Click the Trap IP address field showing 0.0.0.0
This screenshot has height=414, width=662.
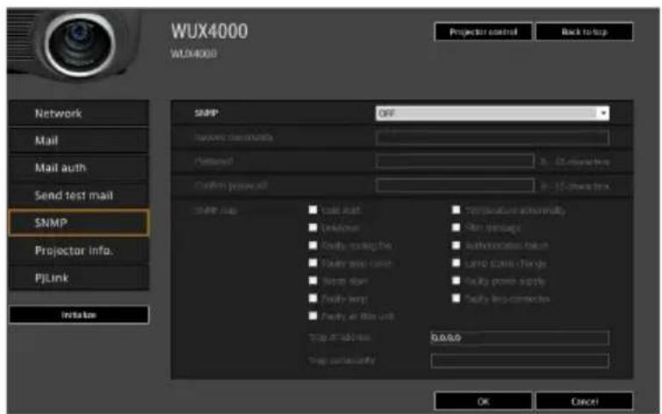click(520, 338)
